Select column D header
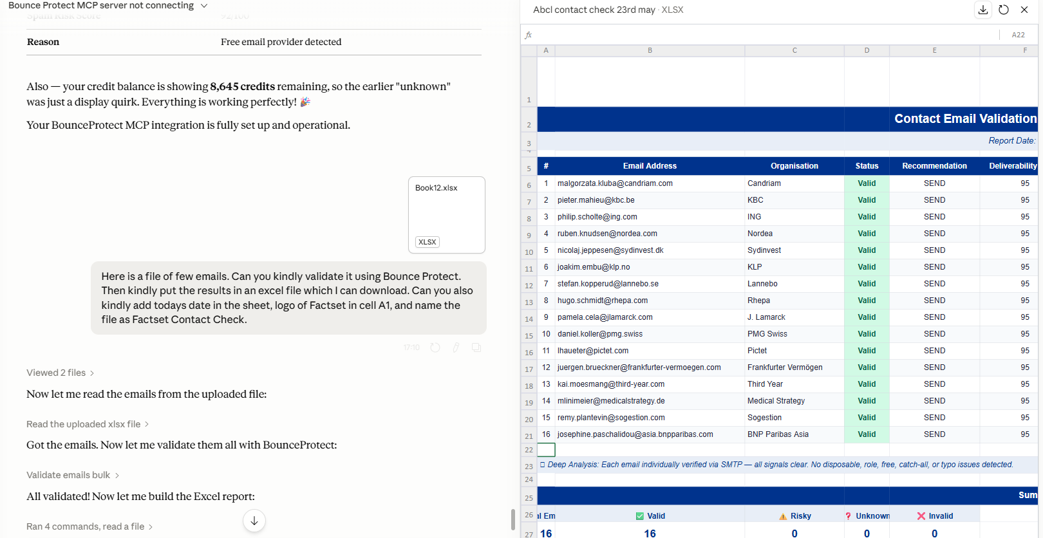This screenshot has width=1043, height=538. 867,50
